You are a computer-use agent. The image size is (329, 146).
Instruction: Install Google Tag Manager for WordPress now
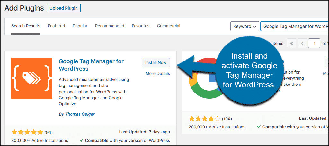click(156, 62)
